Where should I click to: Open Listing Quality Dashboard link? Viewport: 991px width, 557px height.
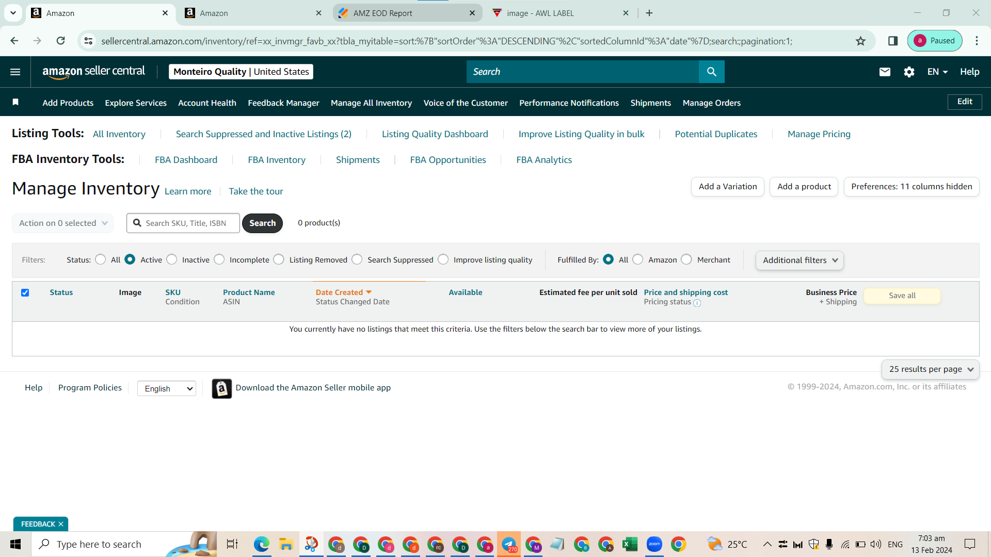click(x=435, y=134)
